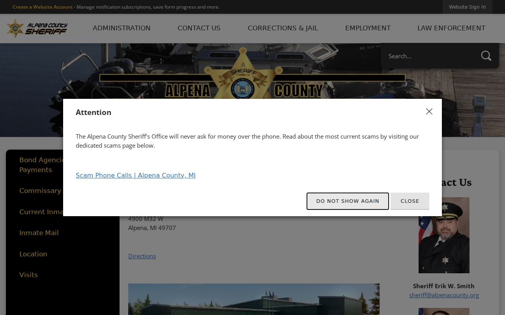Click Create a Website Account link
This screenshot has height=315, width=505.
coord(43,7)
